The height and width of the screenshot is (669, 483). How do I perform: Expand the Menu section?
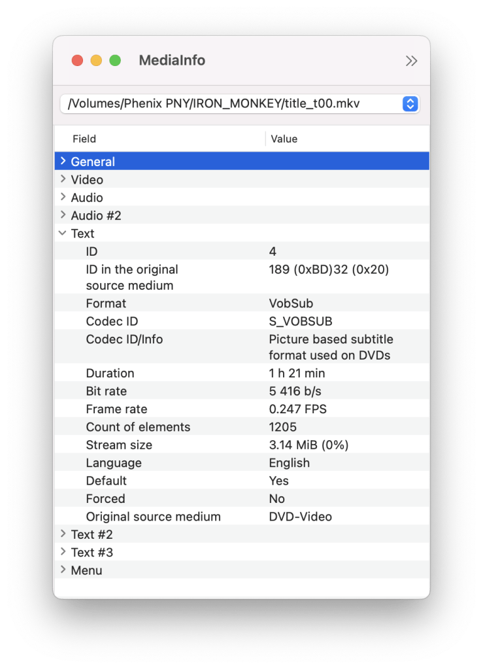tap(63, 570)
